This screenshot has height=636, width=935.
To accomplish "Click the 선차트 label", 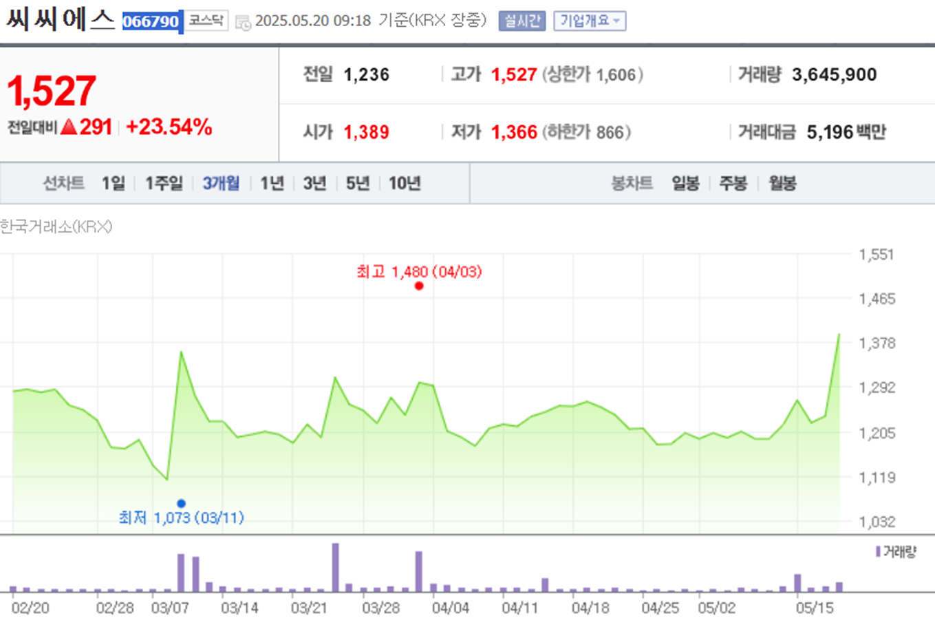I will pos(63,183).
